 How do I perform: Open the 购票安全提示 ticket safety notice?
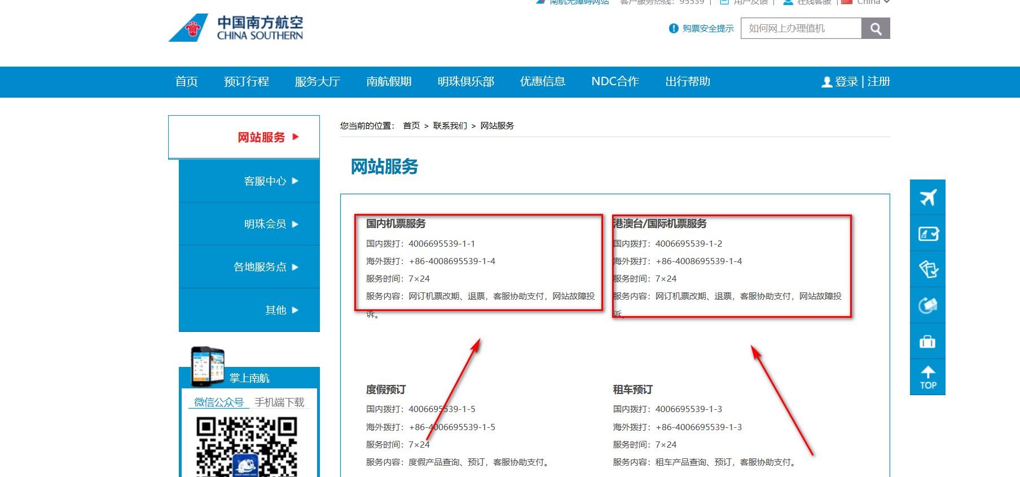701,28
